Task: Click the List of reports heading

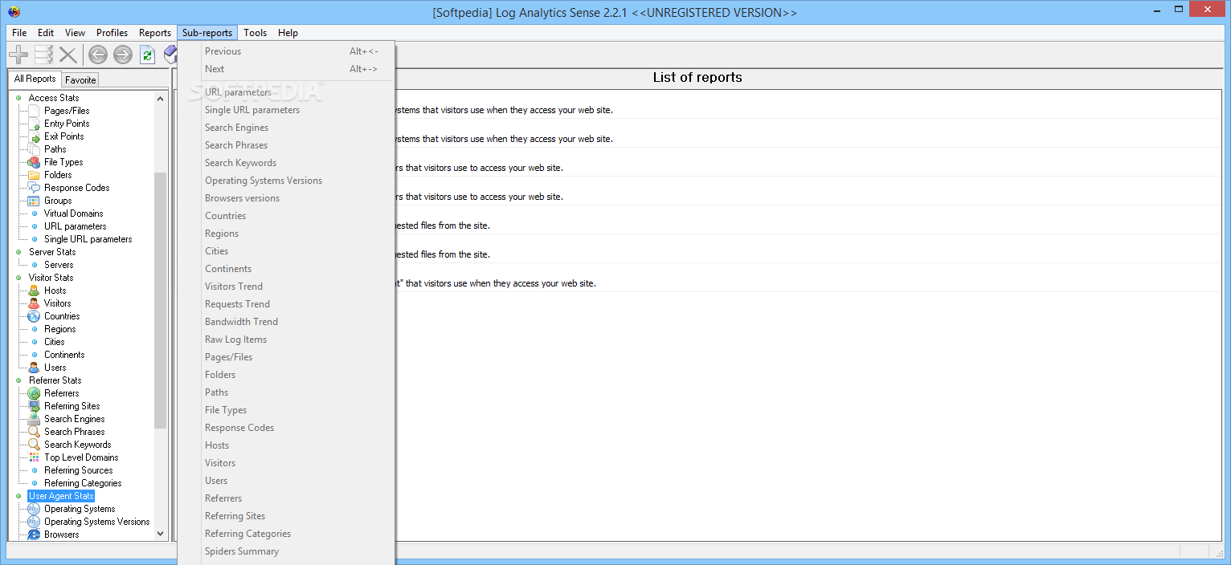Action: pos(697,78)
